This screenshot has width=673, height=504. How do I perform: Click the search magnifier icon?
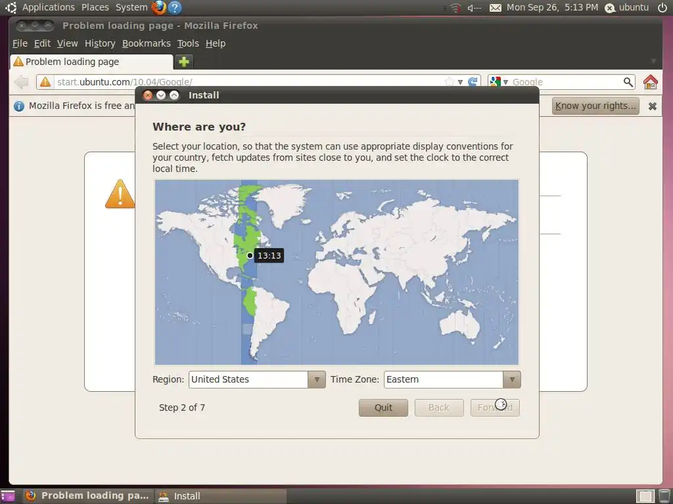628,81
